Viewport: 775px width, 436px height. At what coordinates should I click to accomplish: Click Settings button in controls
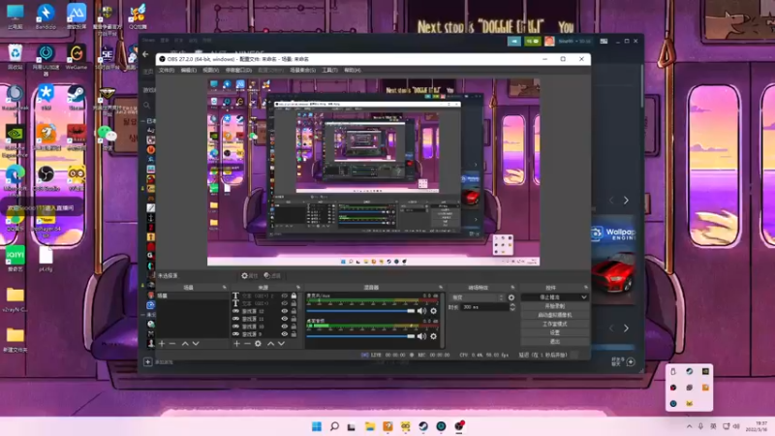(554, 332)
